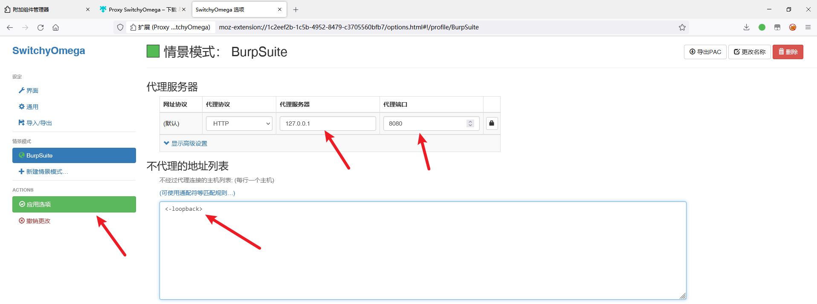The width and height of the screenshot is (817, 304).
Task: Open the 导入/导出 page
Action: pyautogui.click(x=35, y=123)
